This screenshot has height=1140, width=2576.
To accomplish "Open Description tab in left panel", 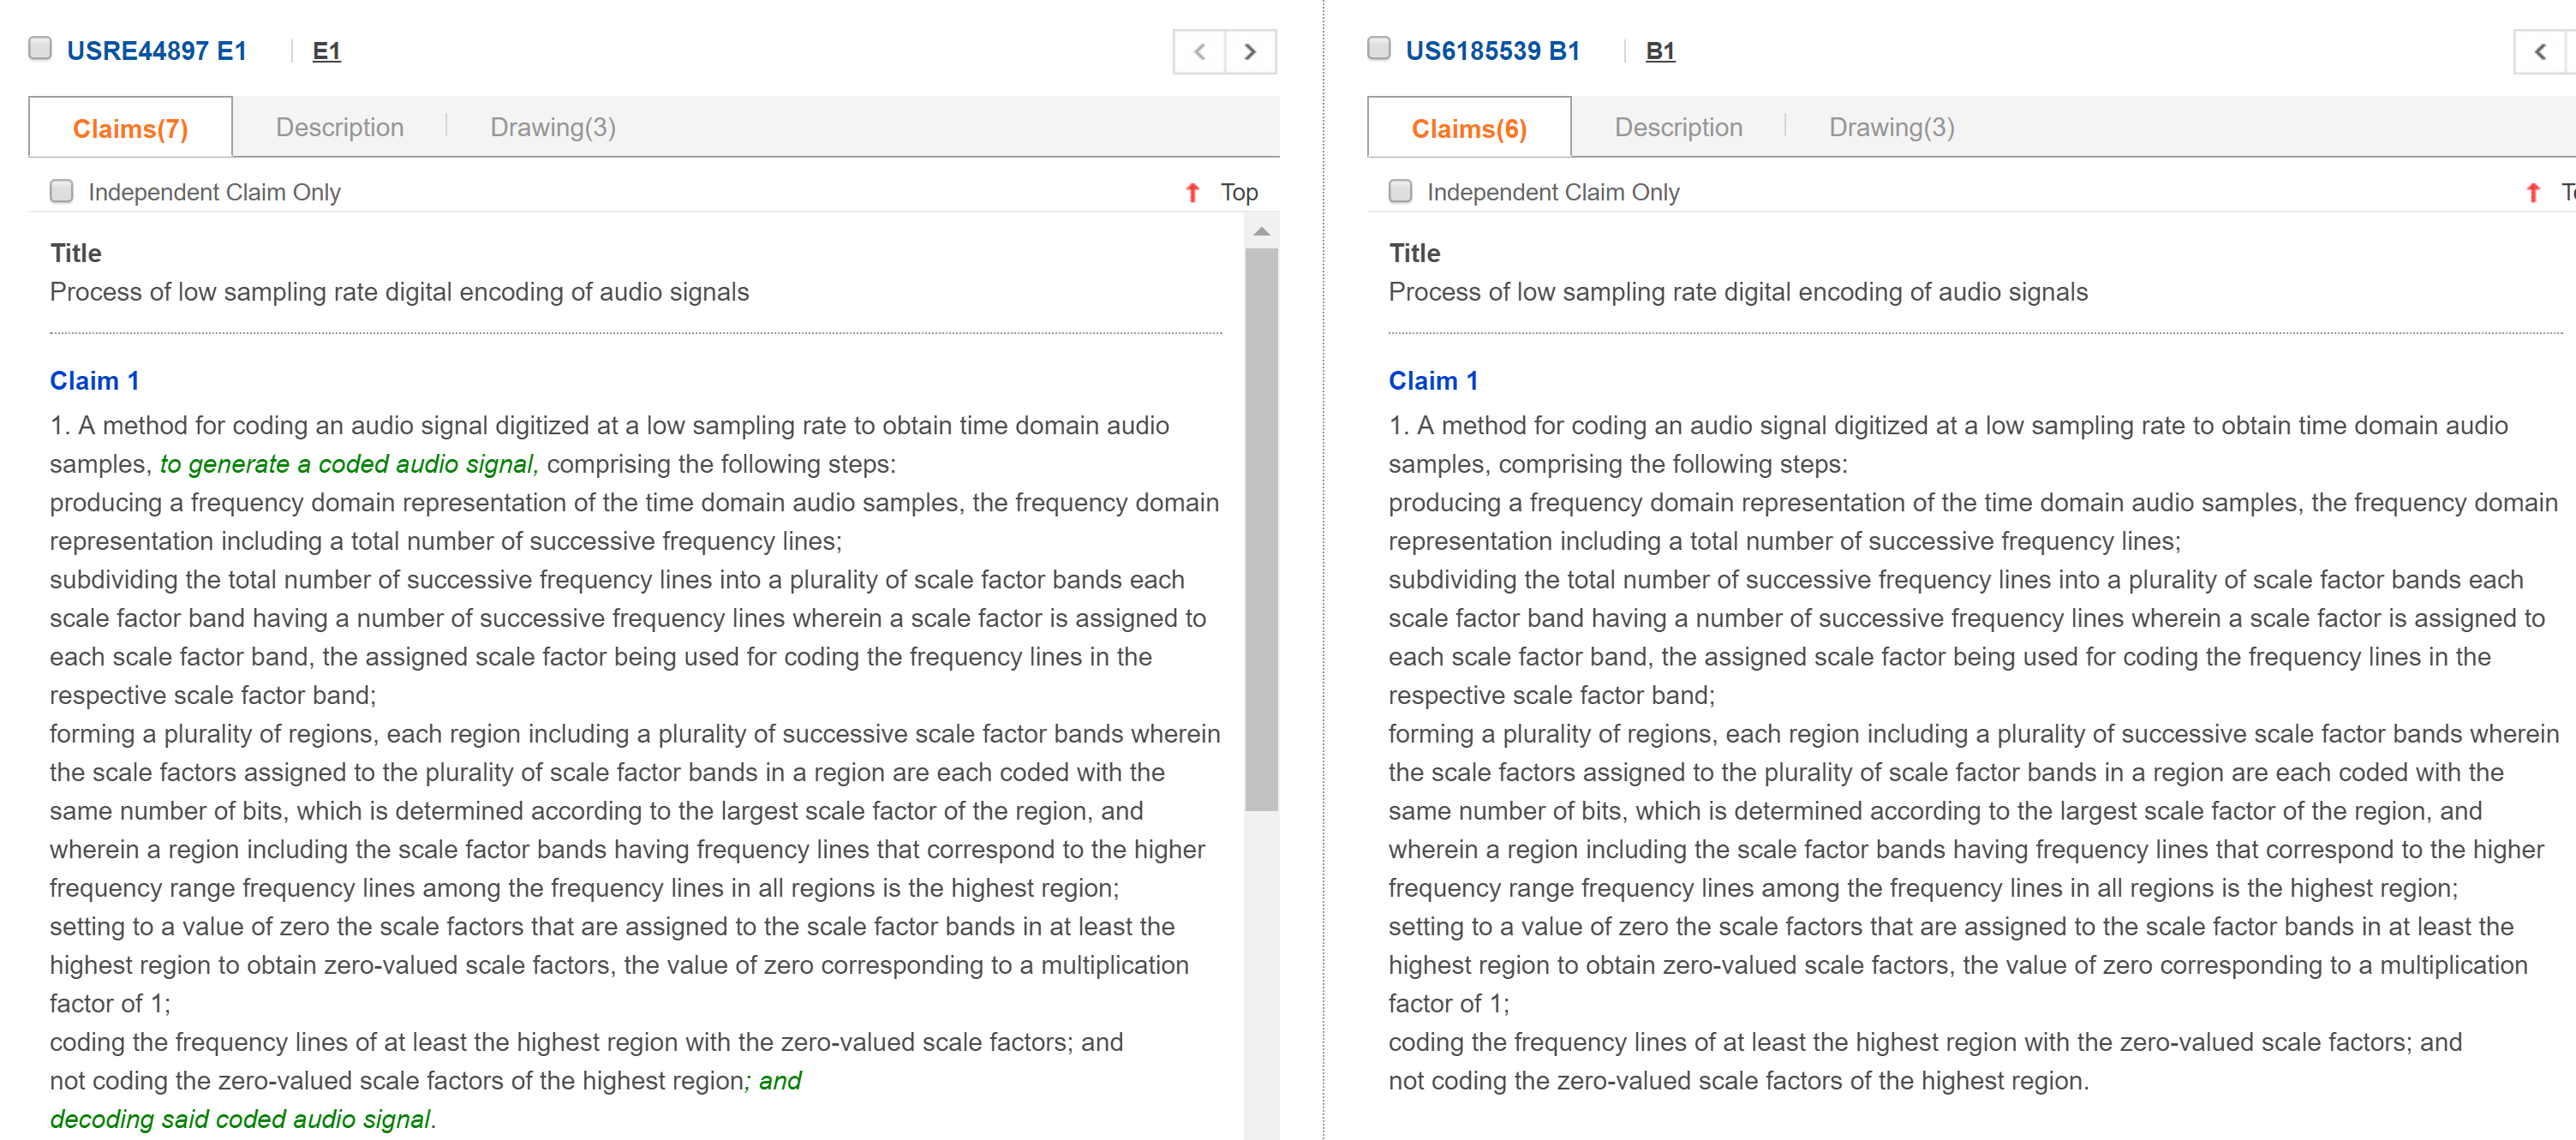I will 339,127.
